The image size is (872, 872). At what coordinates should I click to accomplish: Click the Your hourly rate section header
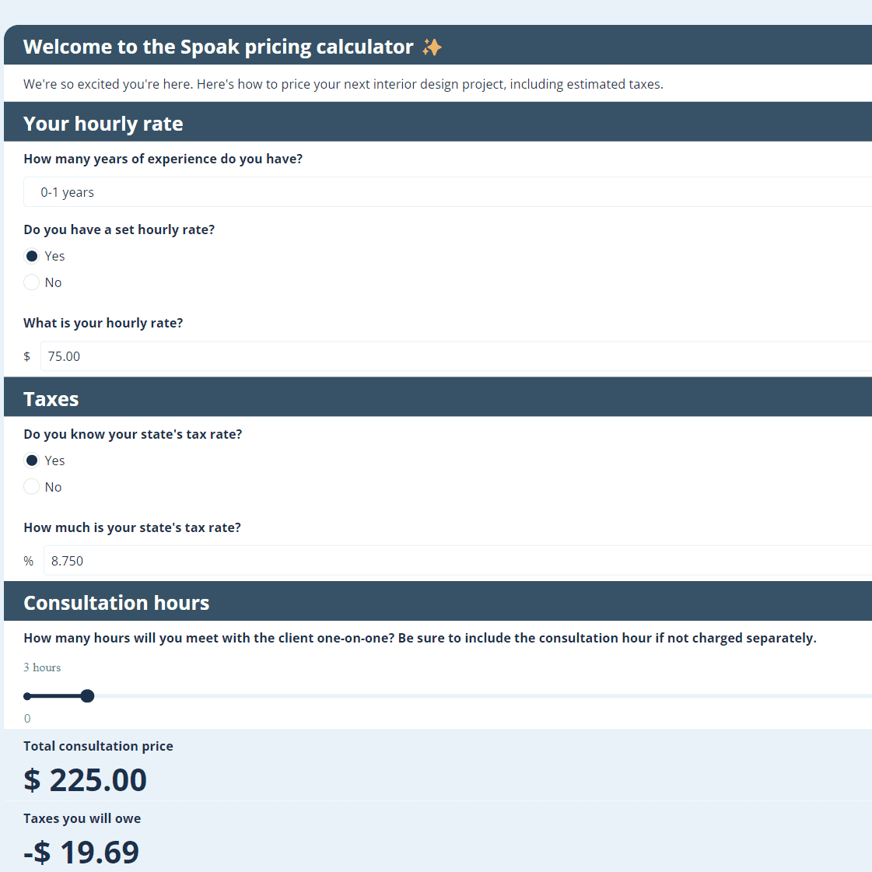[x=103, y=124]
